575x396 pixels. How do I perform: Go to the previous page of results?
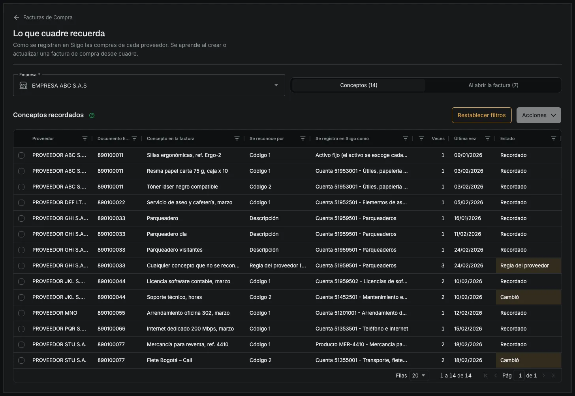pyautogui.click(x=496, y=375)
